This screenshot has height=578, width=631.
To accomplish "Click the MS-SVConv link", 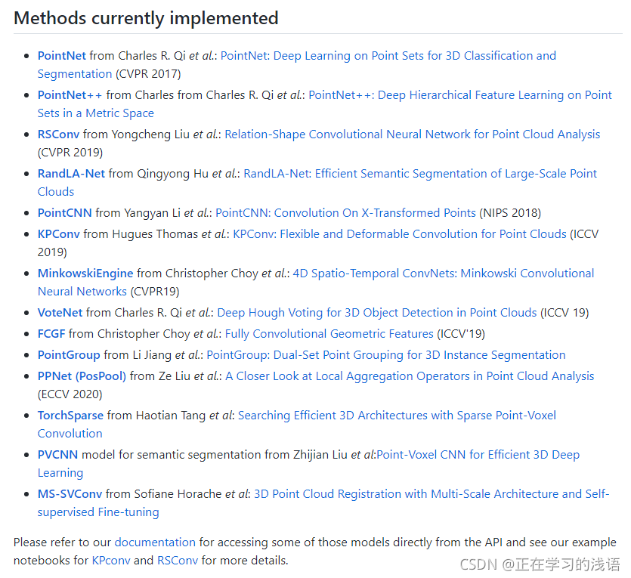I will [x=70, y=494].
